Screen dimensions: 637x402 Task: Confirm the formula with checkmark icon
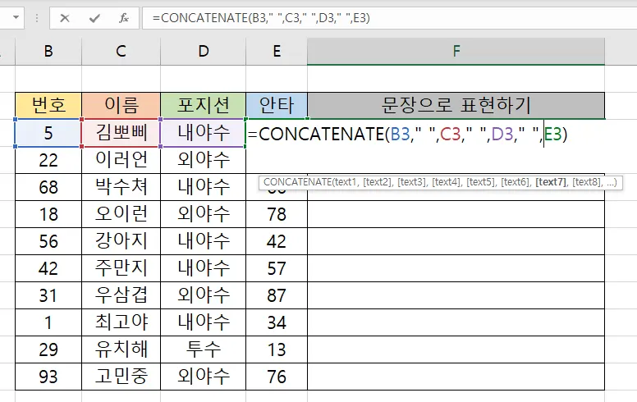click(94, 18)
